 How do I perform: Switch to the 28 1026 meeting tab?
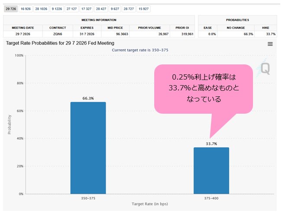click(41, 9)
